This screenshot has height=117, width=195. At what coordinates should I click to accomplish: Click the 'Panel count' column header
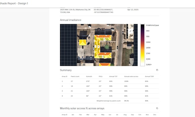75,76
